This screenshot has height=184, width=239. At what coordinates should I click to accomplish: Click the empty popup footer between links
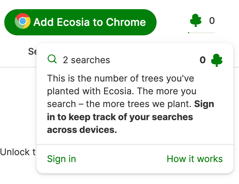(121, 159)
